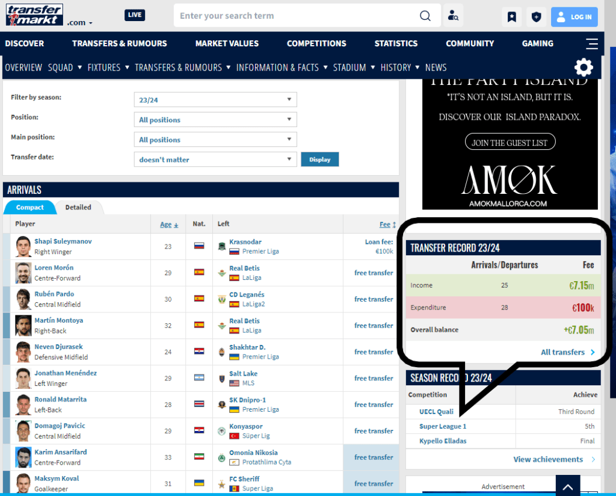
Task: Go to the club OVERVIEW page
Action: tap(23, 67)
